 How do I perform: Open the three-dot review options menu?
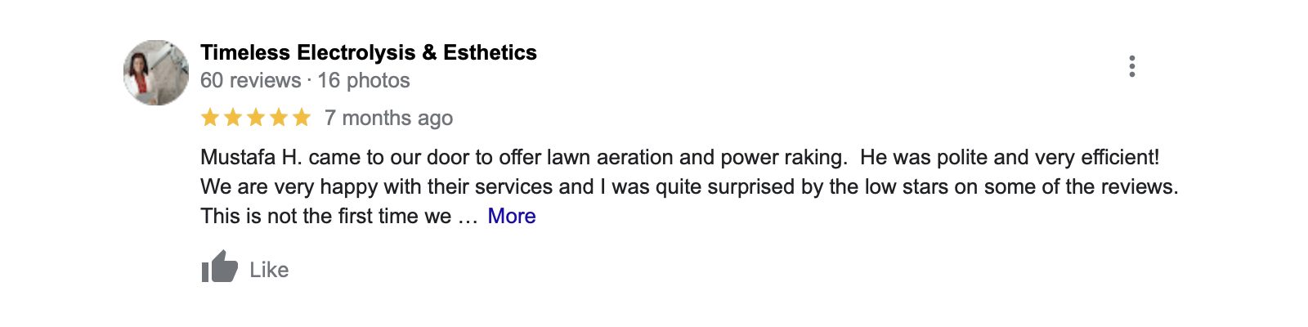[1131, 66]
